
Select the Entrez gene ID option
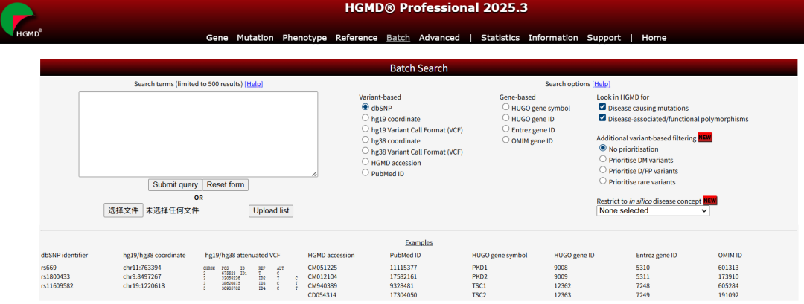[506, 129]
